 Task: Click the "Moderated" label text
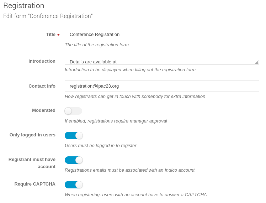click(44, 110)
